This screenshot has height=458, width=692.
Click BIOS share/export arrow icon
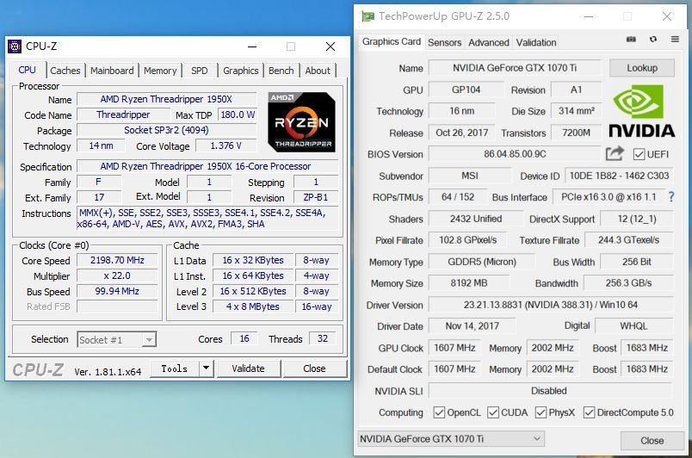615,153
